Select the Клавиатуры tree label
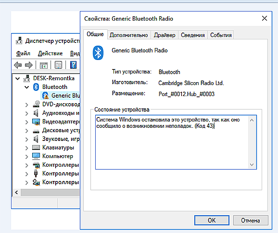This screenshot has height=233, width=278. click(x=58, y=147)
